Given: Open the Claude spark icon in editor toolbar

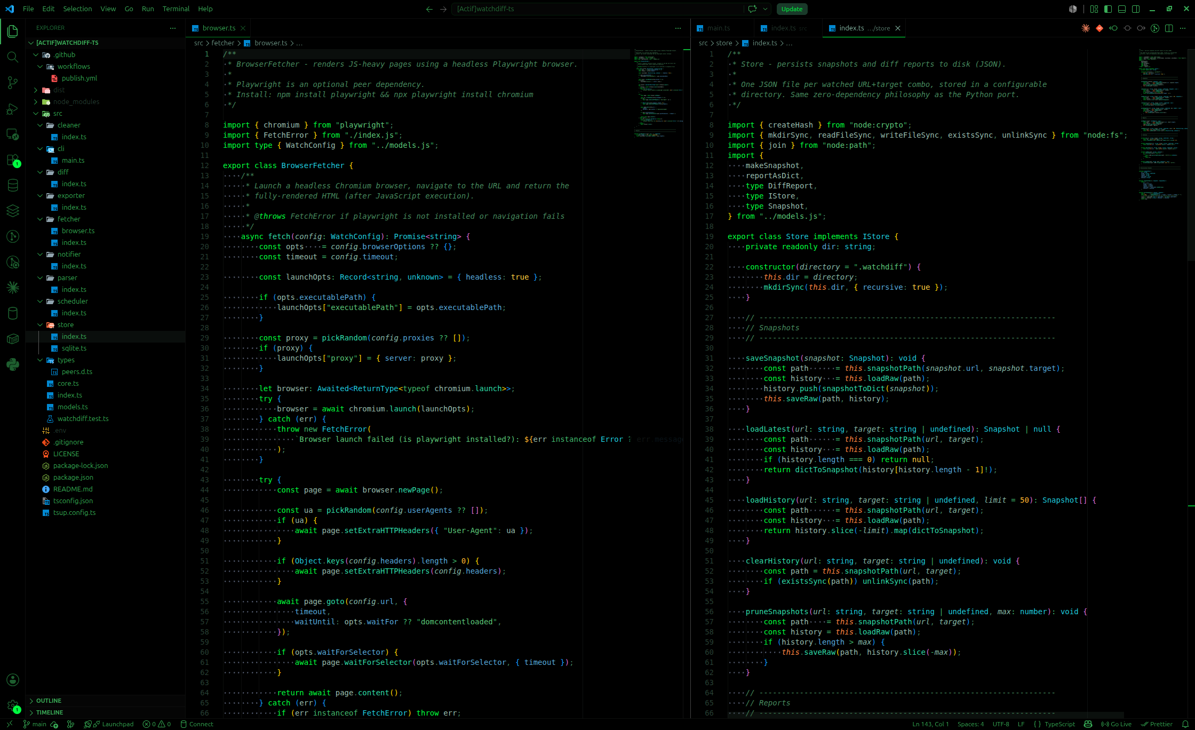Looking at the screenshot, I should point(1086,28).
